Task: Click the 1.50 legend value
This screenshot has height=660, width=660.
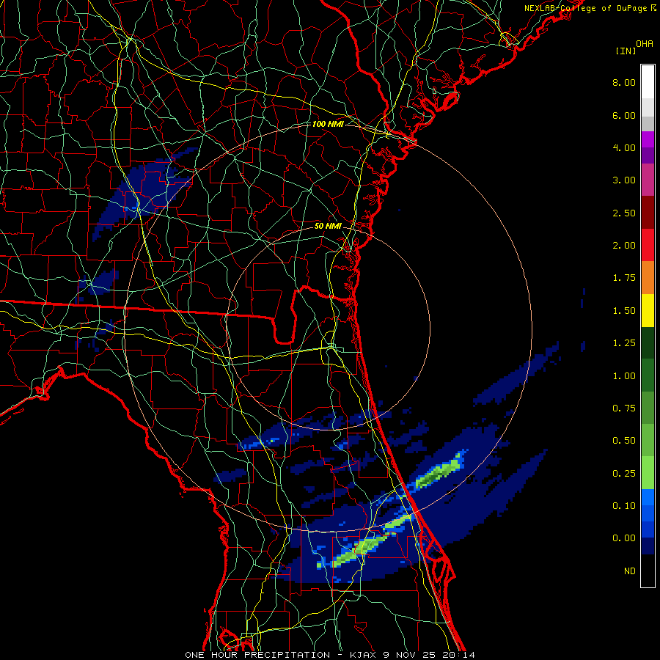Action: [624, 311]
